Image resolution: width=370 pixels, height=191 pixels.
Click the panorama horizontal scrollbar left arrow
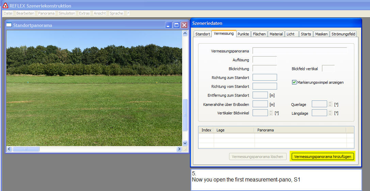(x=9, y=149)
